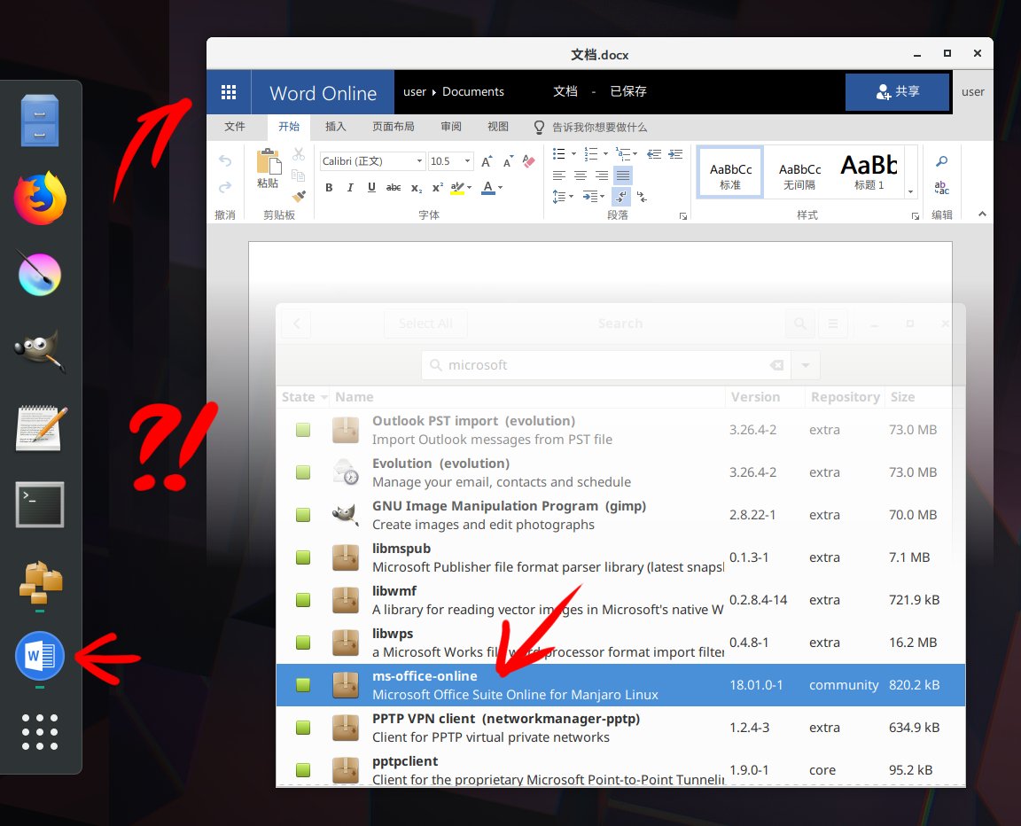Screen dimensions: 1021x826
Task: Toggle Underline formatting
Action: tap(371, 188)
